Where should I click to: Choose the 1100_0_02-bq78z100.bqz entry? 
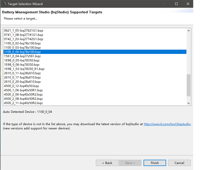coord(22,43)
